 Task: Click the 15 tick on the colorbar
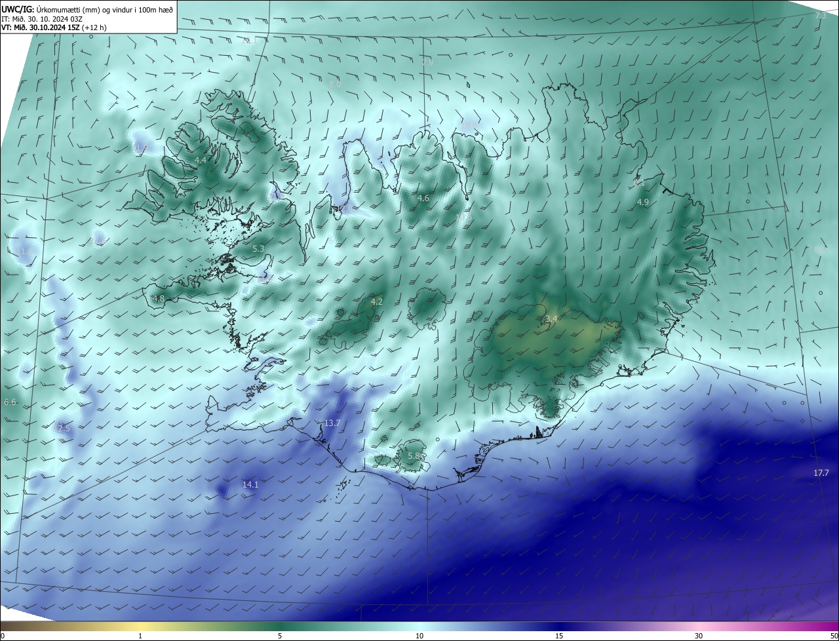[x=559, y=636]
